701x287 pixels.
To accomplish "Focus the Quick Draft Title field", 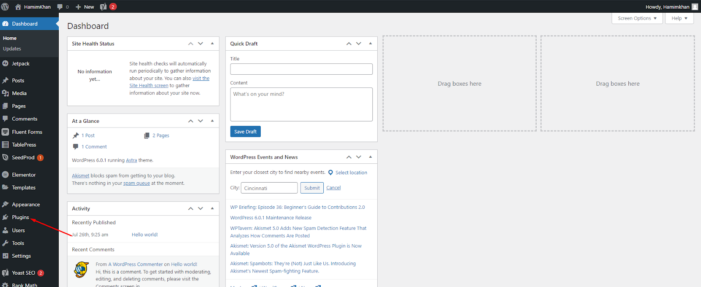I will point(301,69).
